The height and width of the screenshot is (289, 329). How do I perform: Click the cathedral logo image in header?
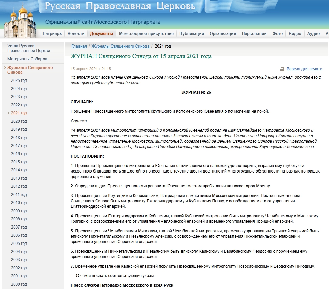click(x=20, y=21)
